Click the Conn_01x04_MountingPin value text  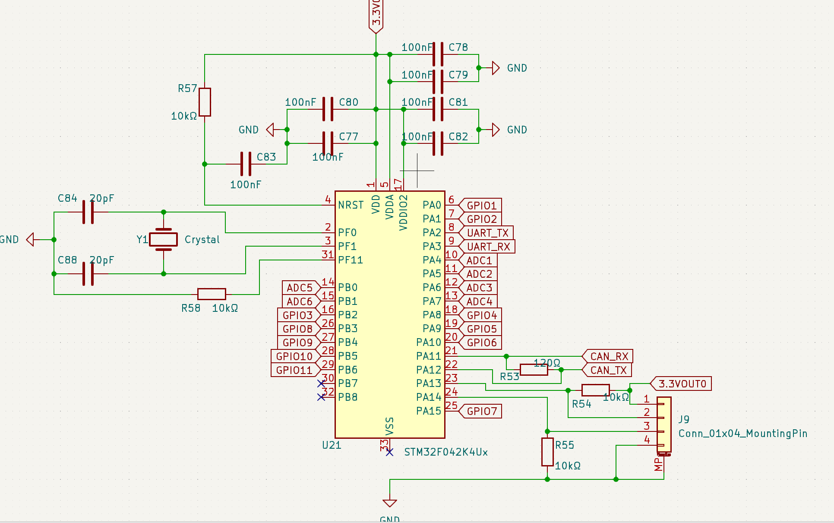[743, 434]
